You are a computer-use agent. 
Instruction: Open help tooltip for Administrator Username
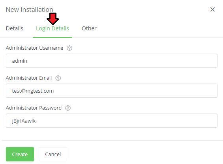pos(69,48)
